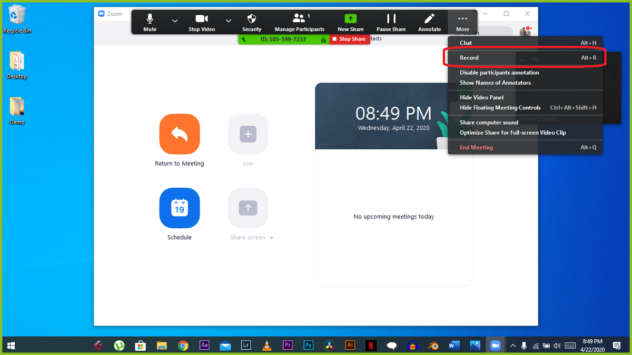Image resolution: width=632 pixels, height=355 pixels.
Task: Open Adobe Lightroom in taskbar
Action: click(246, 346)
